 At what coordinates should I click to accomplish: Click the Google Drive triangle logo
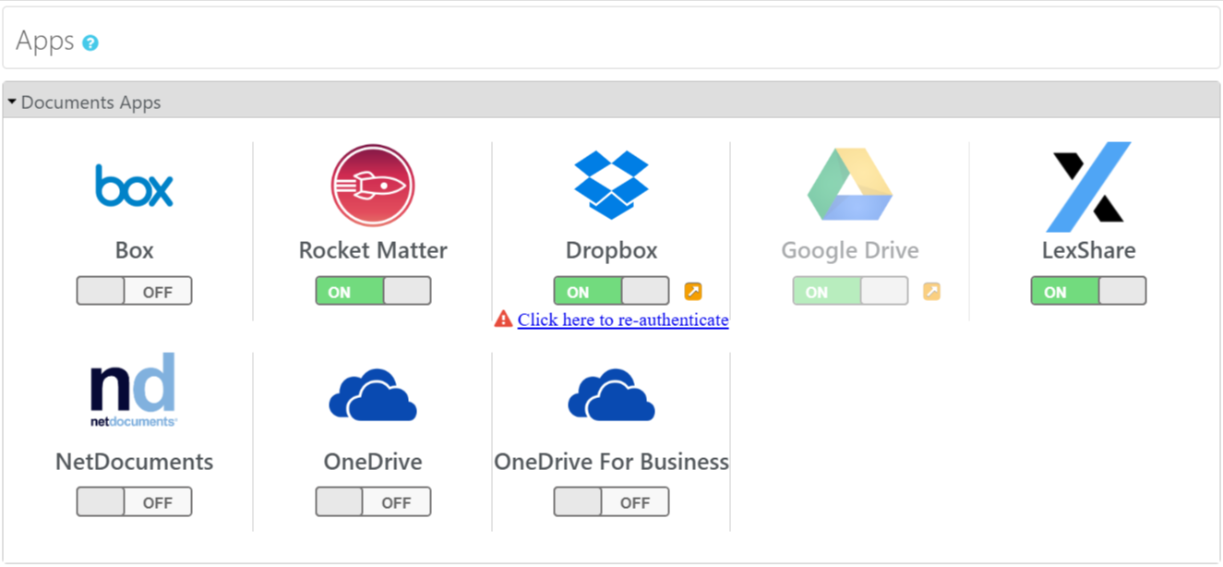(x=849, y=186)
